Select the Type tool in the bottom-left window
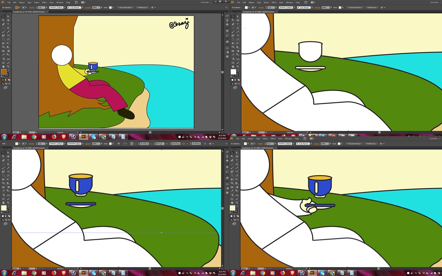This screenshot has height=276, width=442. click(8, 160)
